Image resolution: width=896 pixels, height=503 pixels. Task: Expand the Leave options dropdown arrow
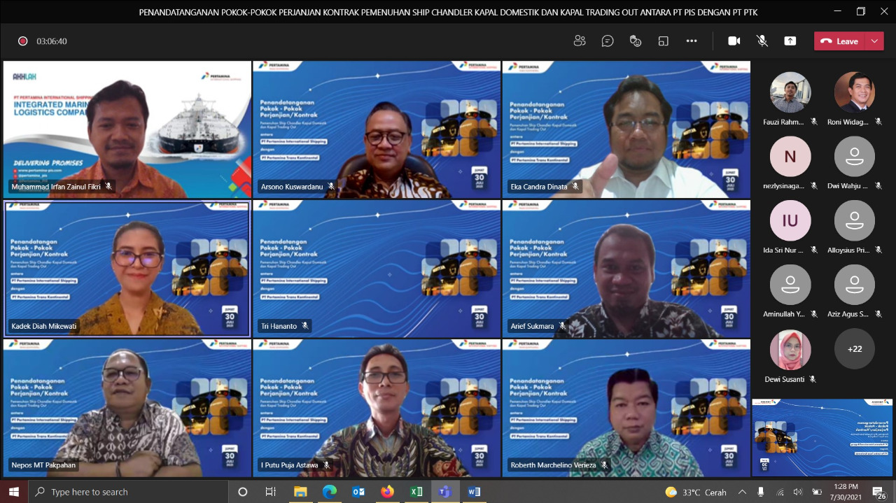(x=874, y=41)
